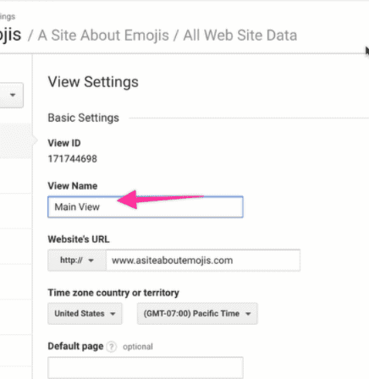Click the empty Default page input field
This screenshot has height=379, width=369.
[x=146, y=368]
